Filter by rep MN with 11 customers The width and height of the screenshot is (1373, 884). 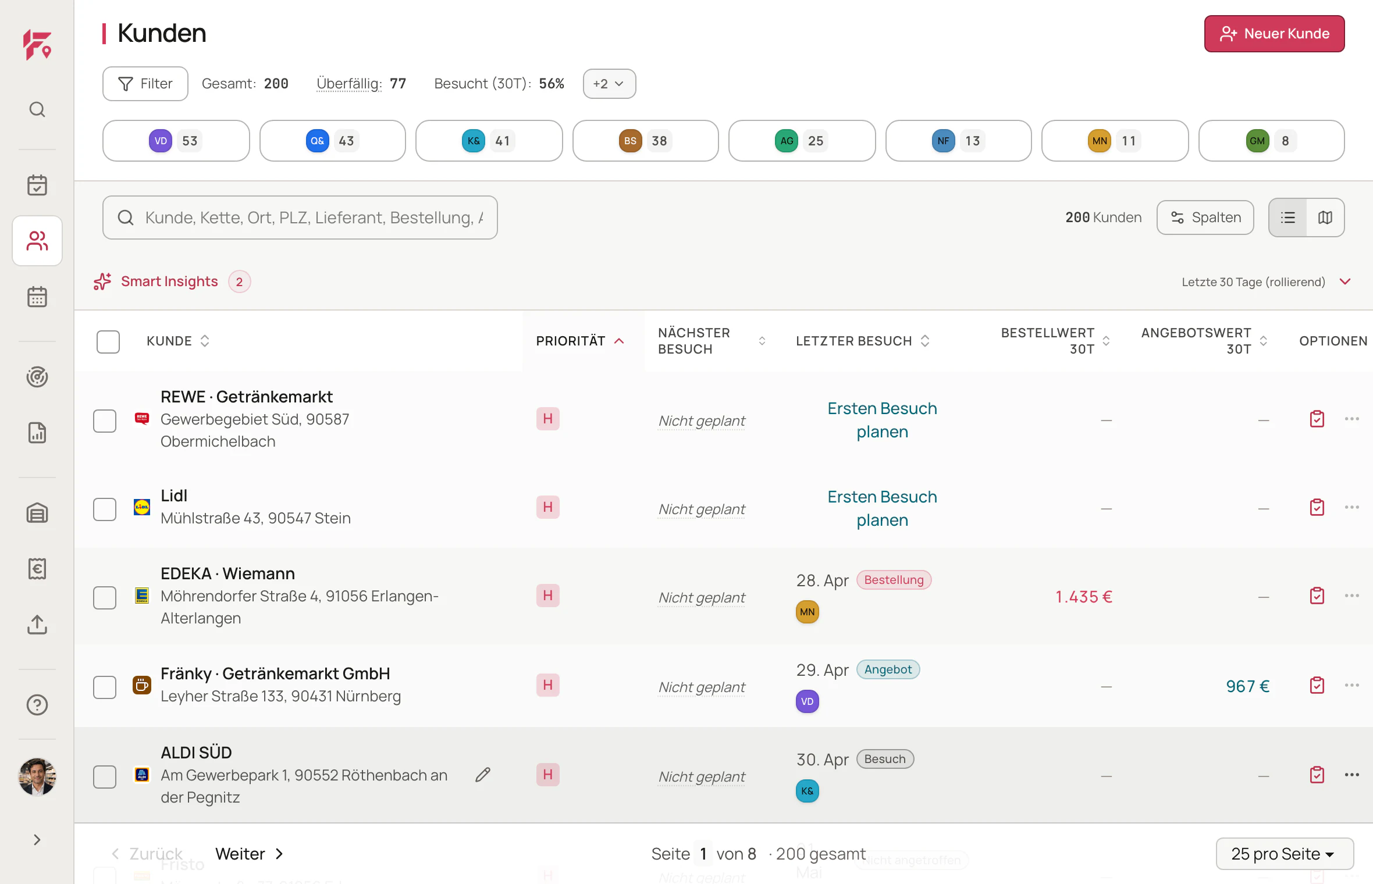point(1115,141)
